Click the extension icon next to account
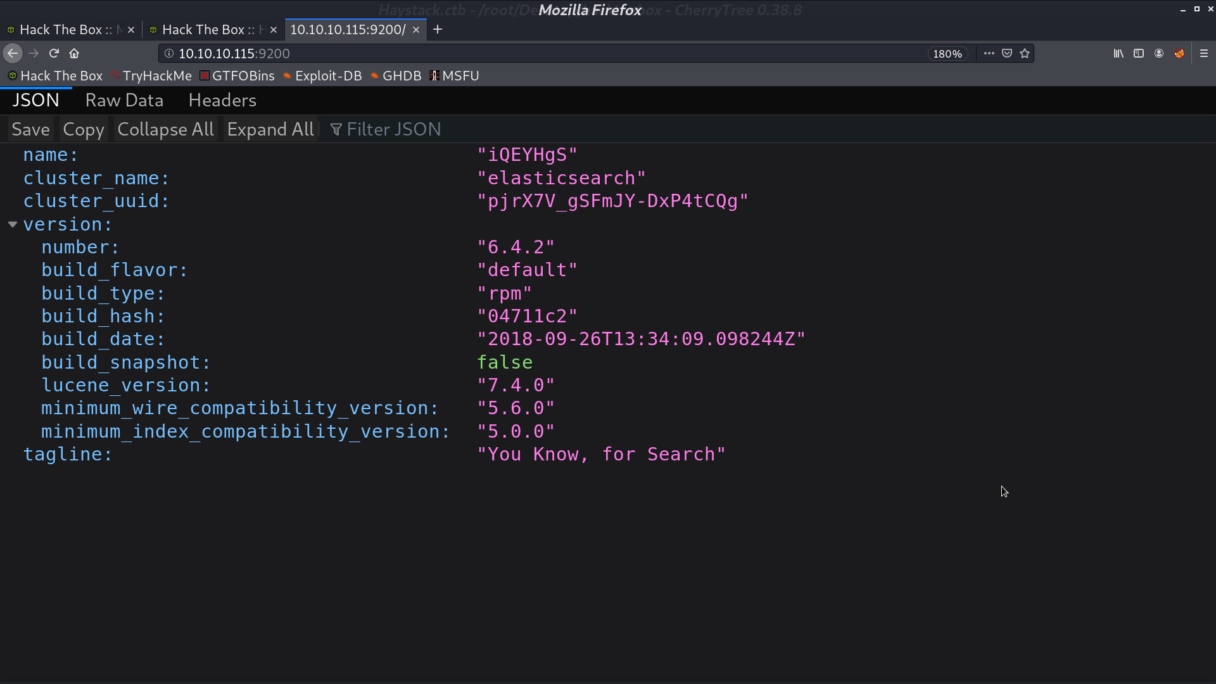The image size is (1216, 684). pos(1179,53)
